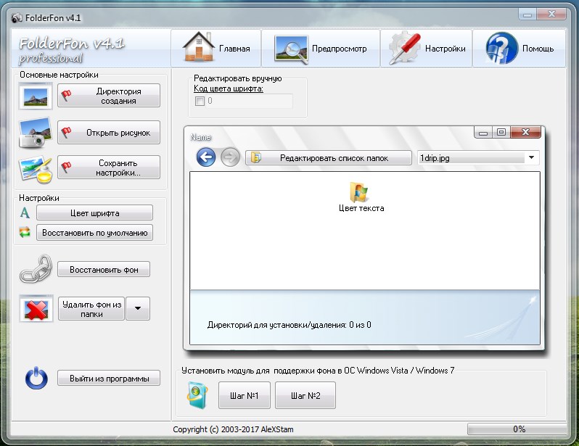Open the 1drip.jpg dropdown list

pos(531,157)
